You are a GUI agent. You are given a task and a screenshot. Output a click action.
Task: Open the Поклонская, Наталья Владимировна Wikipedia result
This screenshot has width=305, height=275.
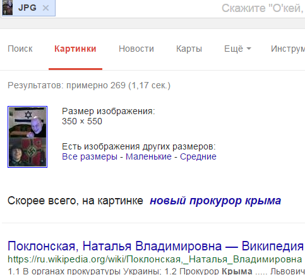(155, 246)
